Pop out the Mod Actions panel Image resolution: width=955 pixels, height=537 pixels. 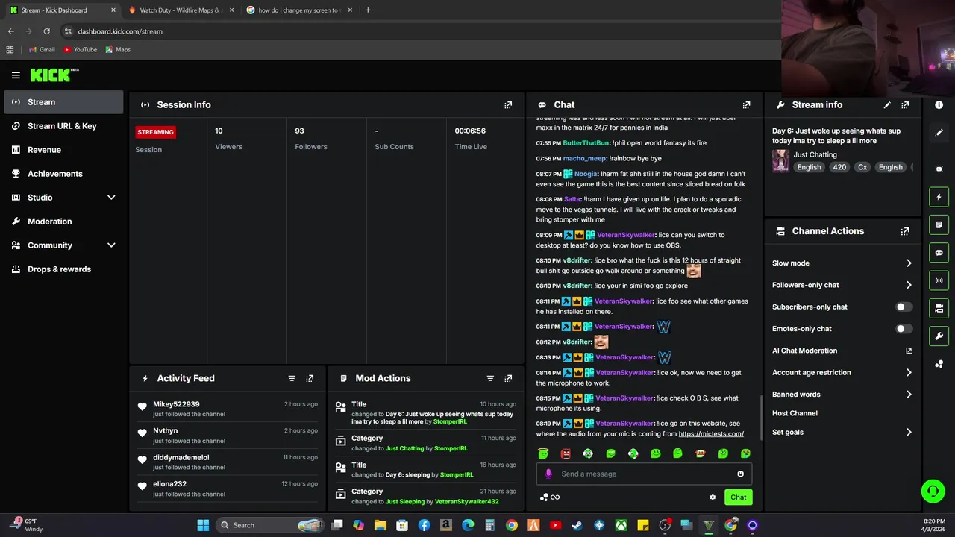508,379
